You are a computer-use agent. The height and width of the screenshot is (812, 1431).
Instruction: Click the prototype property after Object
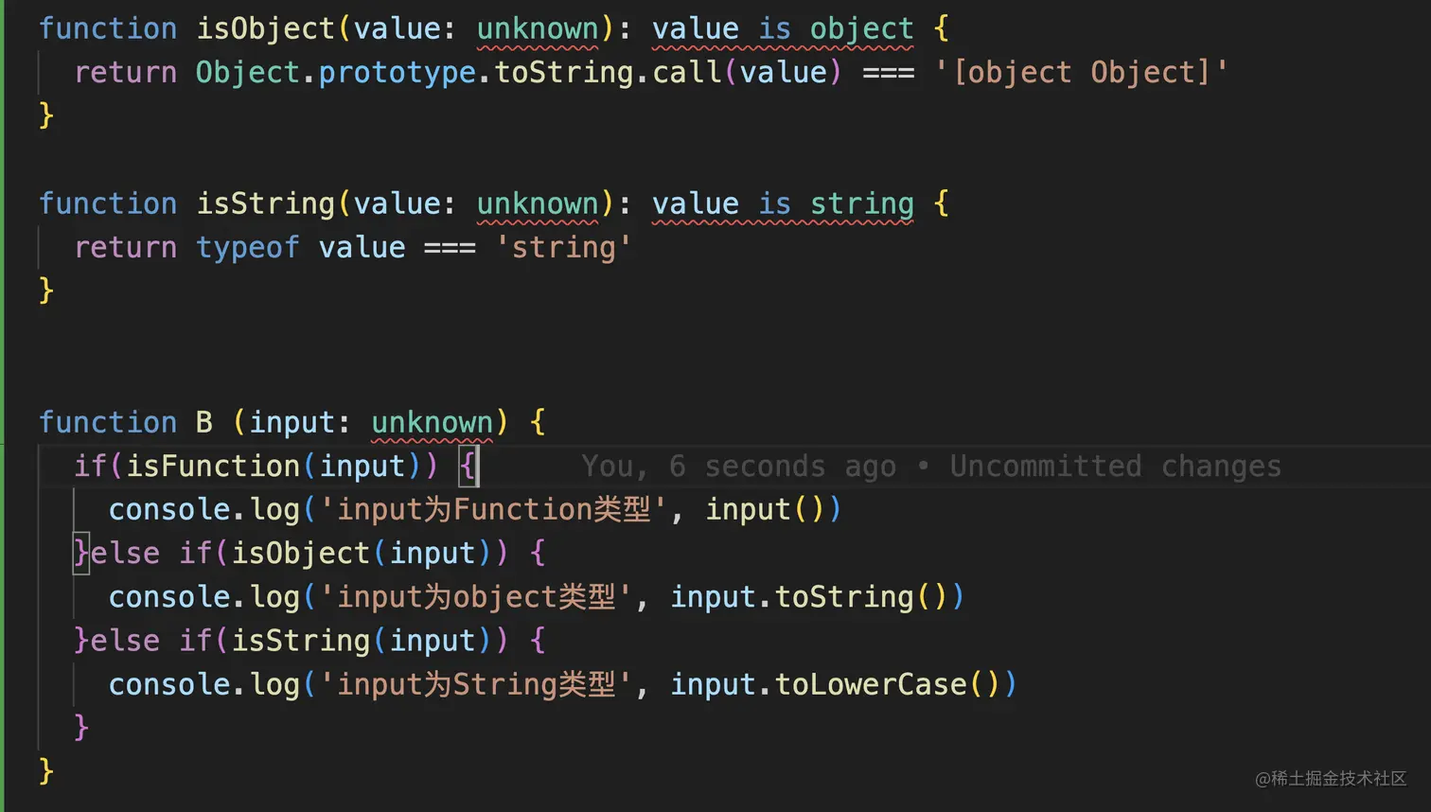click(397, 73)
